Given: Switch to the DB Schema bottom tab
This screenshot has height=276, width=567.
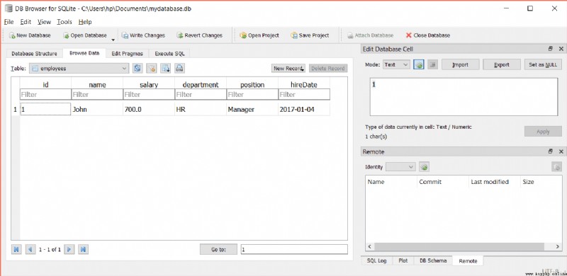Looking at the screenshot, I should pos(432,260).
